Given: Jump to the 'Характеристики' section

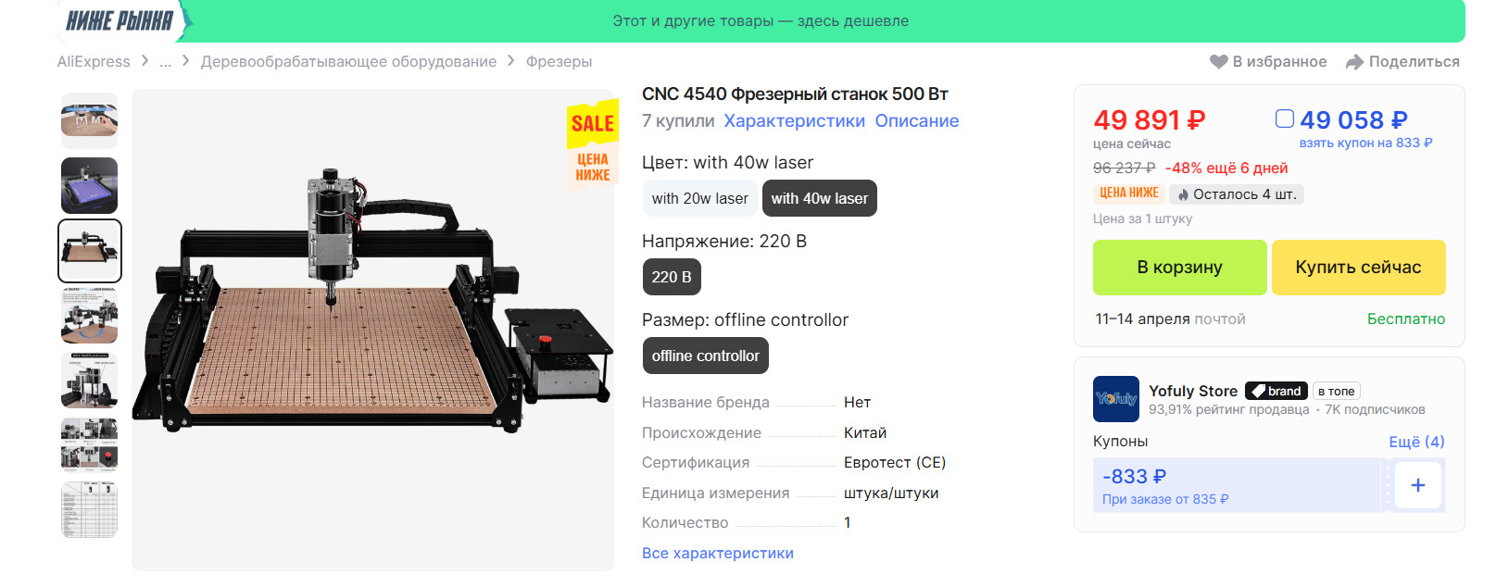Looking at the screenshot, I should pyautogui.click(x=794, y=121).
